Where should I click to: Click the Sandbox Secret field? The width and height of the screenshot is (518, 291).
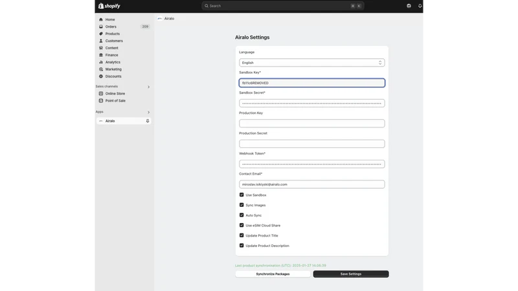(312, 103)
